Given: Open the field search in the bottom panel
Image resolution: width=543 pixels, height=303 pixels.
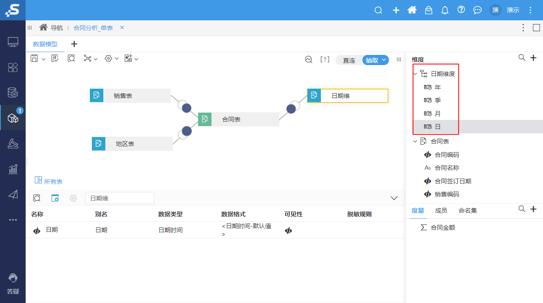Looking at the screenshot, I should point(37,198).
